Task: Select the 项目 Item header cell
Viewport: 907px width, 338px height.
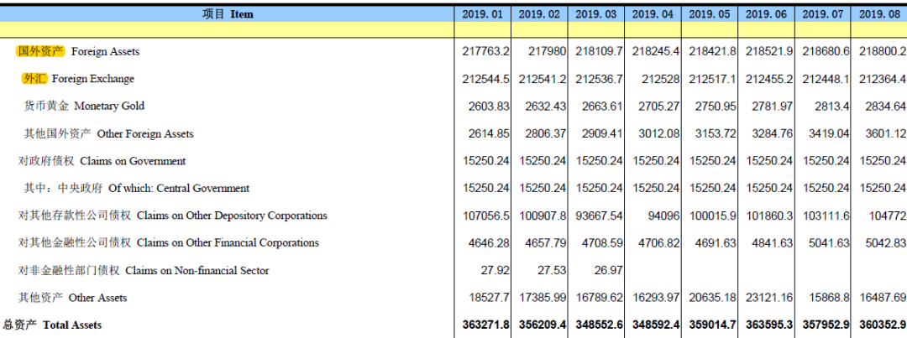Action: coord(228,14)
